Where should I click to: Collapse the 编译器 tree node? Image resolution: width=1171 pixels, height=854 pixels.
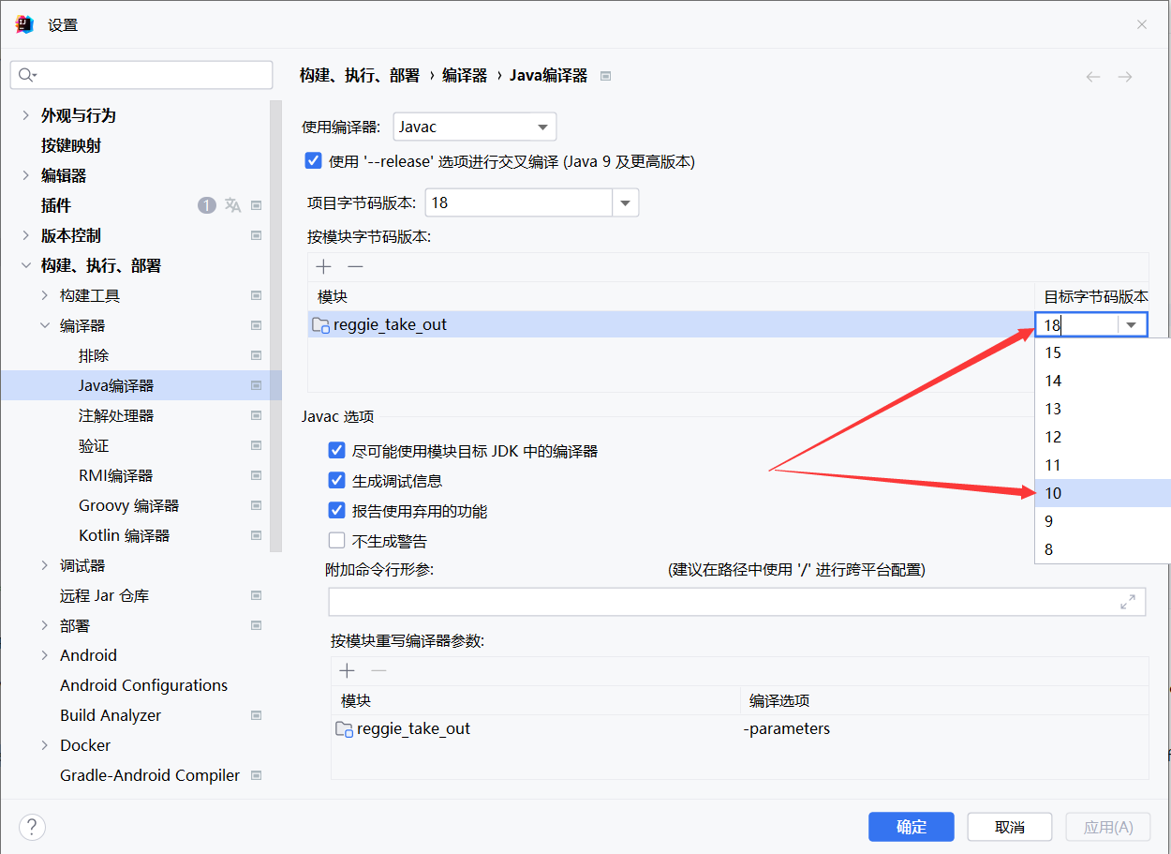click(44, 325)
